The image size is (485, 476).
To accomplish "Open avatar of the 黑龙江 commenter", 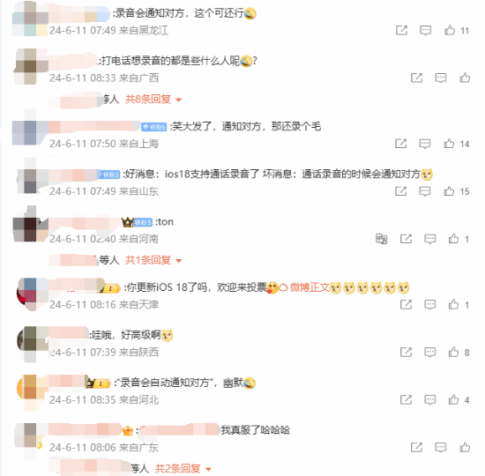I will 30,19.
